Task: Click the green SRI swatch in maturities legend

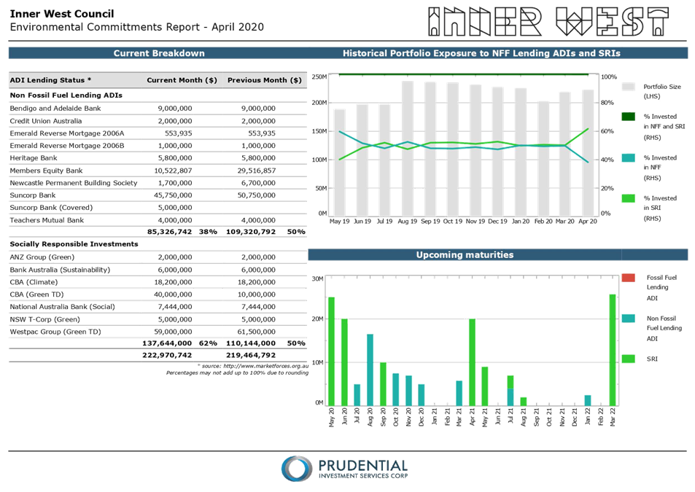Action: coord(628,359)
